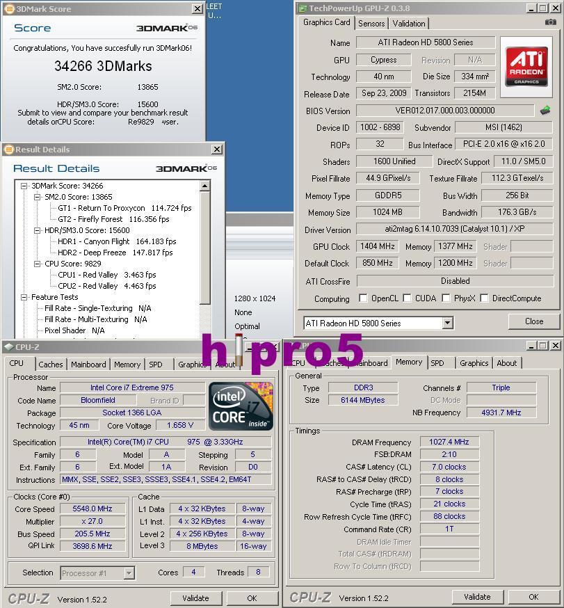Collapse the 3DMark Score: 34266 tree node

click(x=24, y=186)
